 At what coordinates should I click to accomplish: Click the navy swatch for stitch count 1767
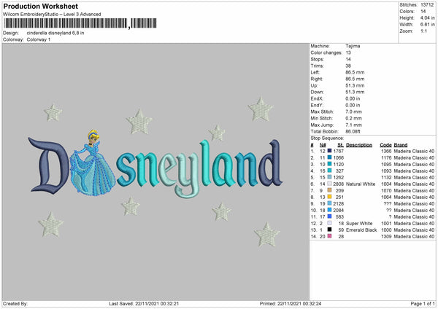pos(330,151)
